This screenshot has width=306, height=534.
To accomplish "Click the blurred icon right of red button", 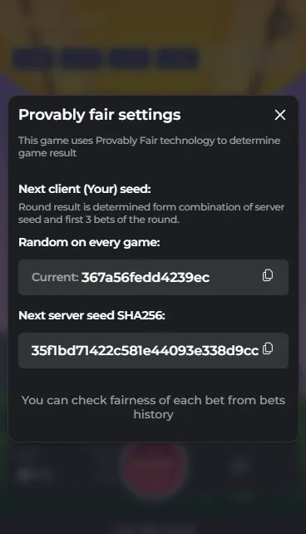I will point(240,466).
